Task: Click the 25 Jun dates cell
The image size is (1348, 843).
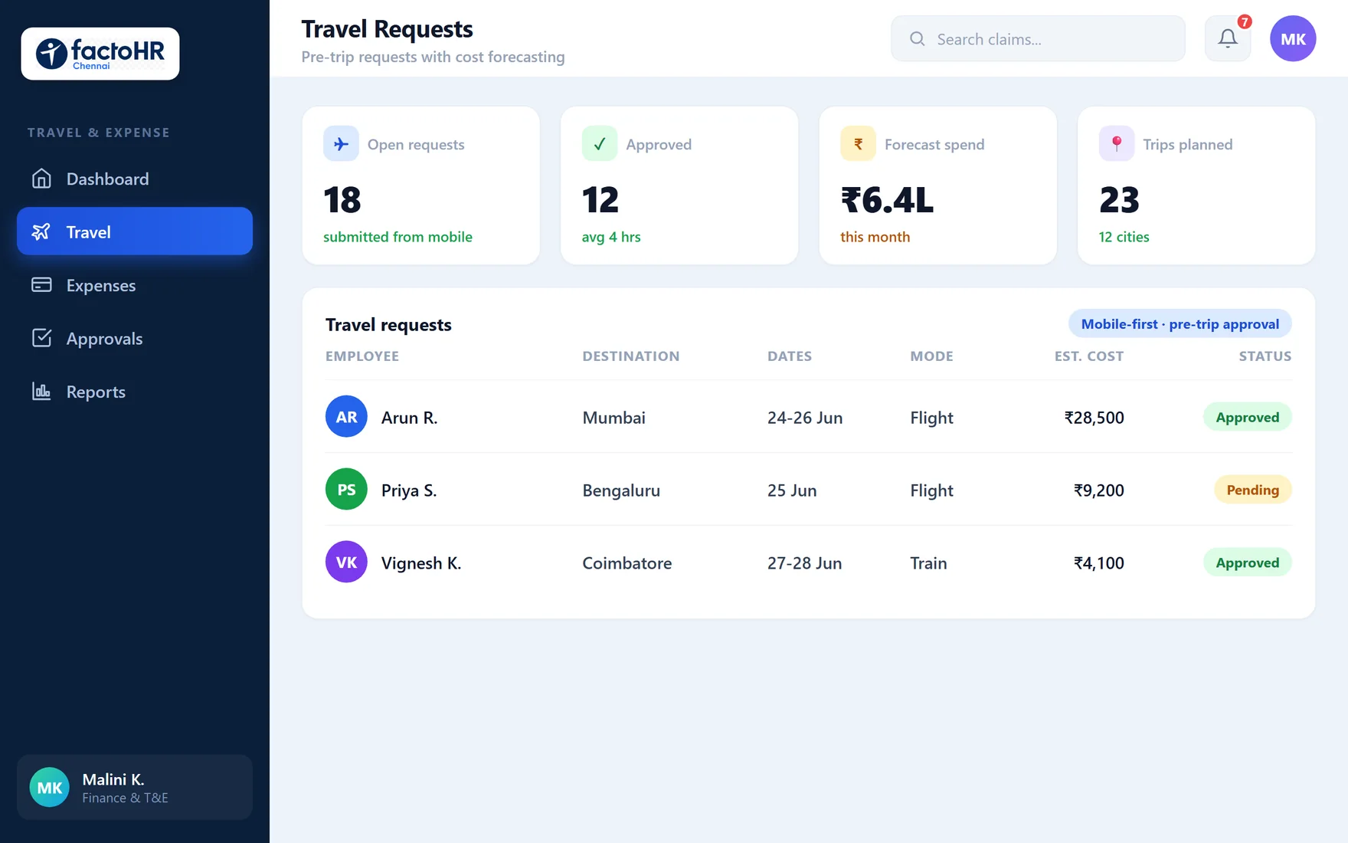Action: click(x=792, y=490)
